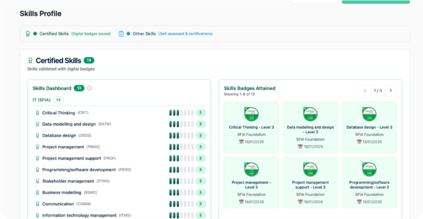Click the Database design Level 3 badge image
Screen dimensions: 423x219
pos(370,114)
